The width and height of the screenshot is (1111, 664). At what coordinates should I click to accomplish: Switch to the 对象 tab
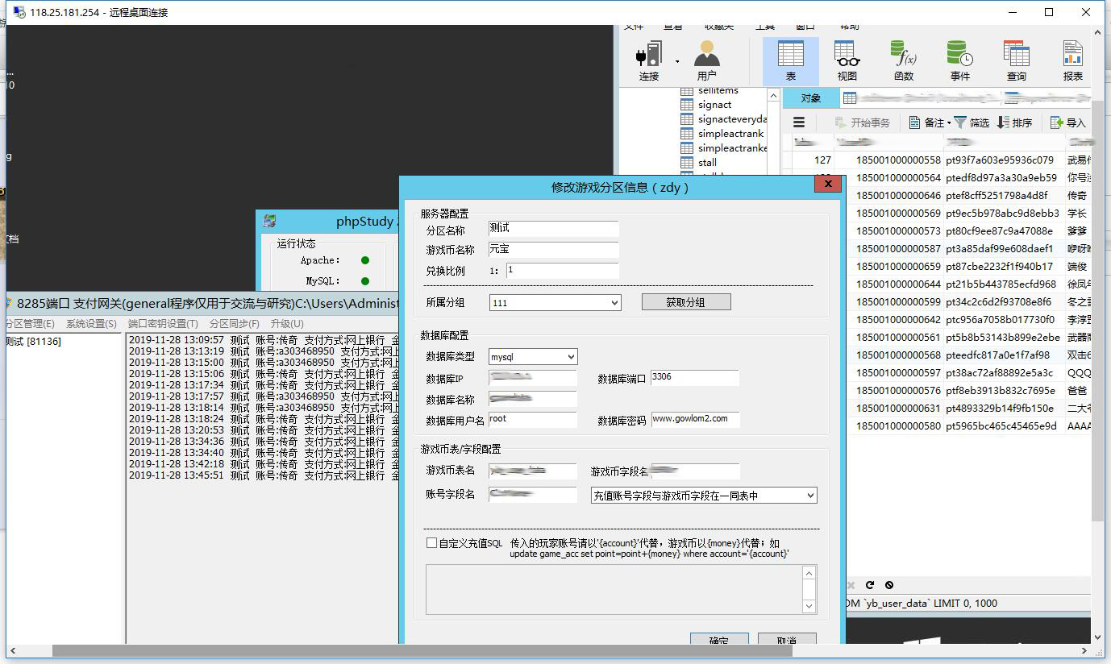pyautogui.click(x=810, y=98)
